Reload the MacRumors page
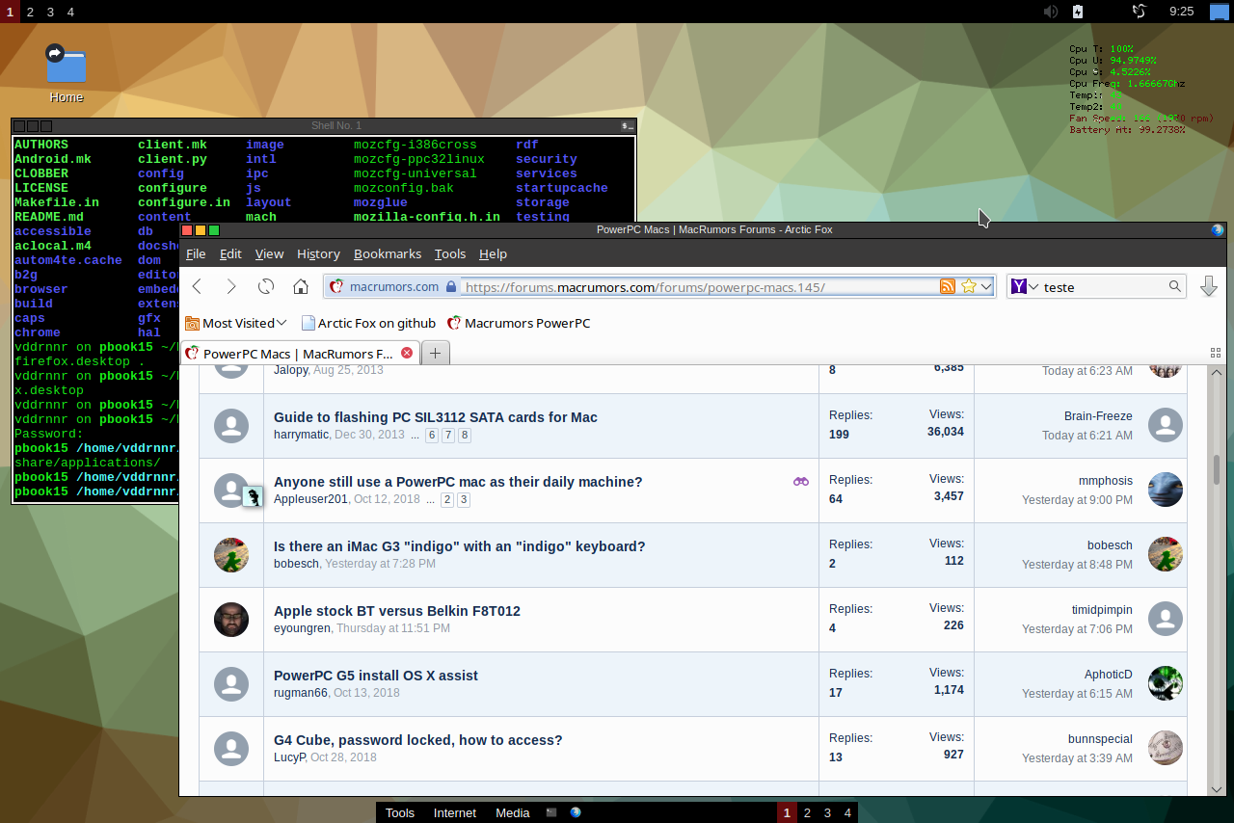Image resolution: width=1234 pixels, height=823 pixels. [x=266, y=286]
